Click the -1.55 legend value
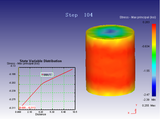Screen dimensions: 160x119 (x=146, y=71)
